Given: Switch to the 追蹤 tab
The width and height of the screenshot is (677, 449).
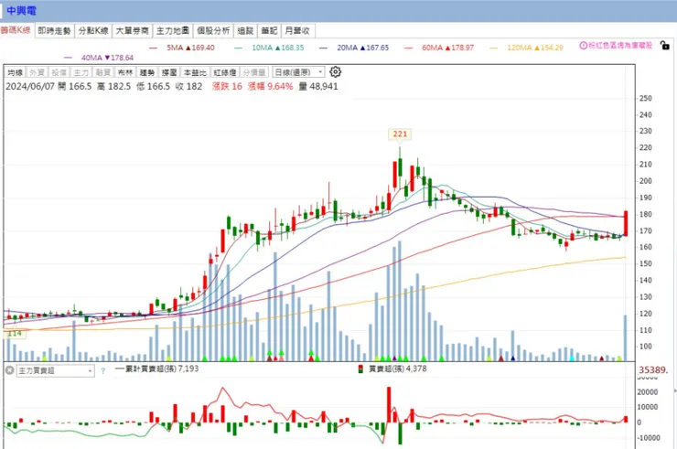Looking at the screenshot, I should [x=246, y=31].
